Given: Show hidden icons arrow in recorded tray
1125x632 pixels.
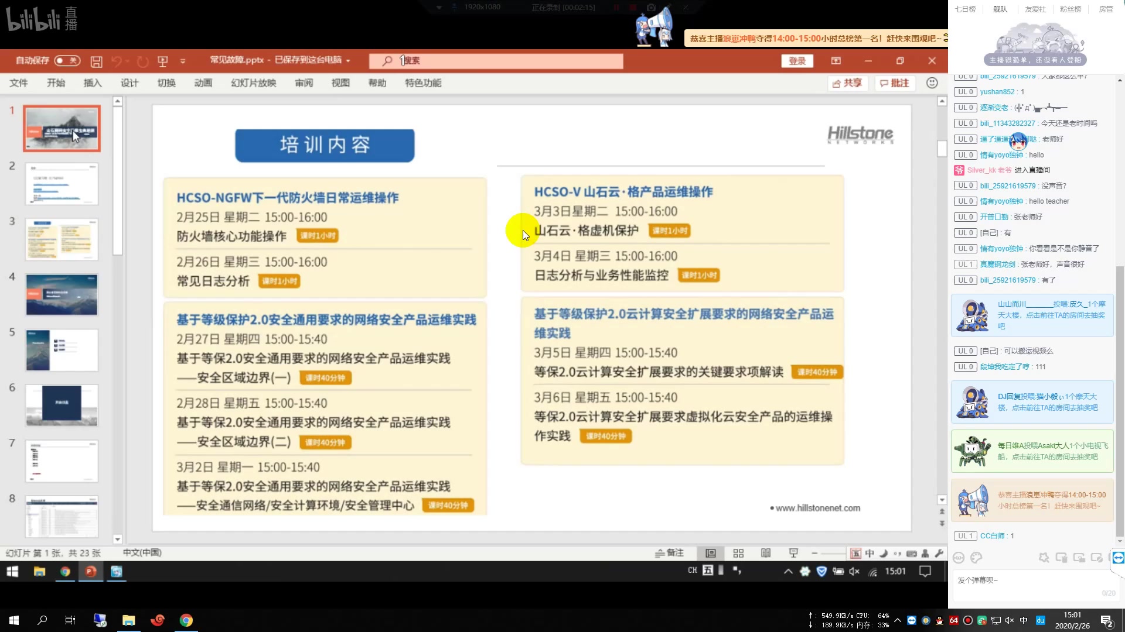Looking at the screenshot, I should pyautogui.click(x=788, y=572).
